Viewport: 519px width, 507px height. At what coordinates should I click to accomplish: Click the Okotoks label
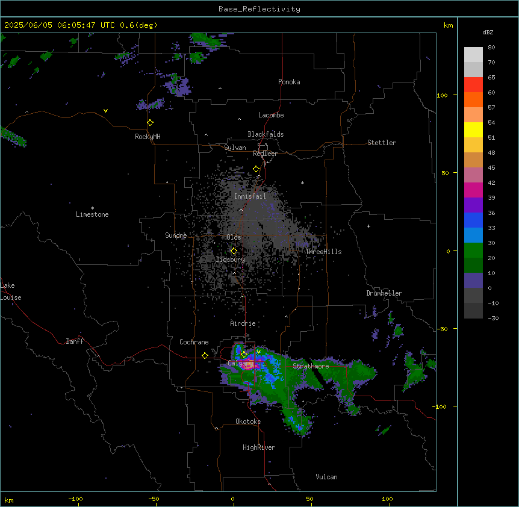[248, 421]
